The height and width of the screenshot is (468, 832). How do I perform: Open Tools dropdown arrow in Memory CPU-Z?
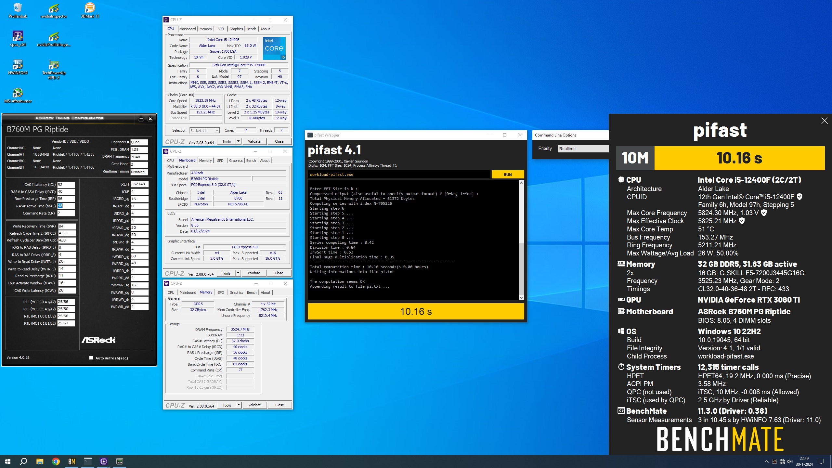239,405
